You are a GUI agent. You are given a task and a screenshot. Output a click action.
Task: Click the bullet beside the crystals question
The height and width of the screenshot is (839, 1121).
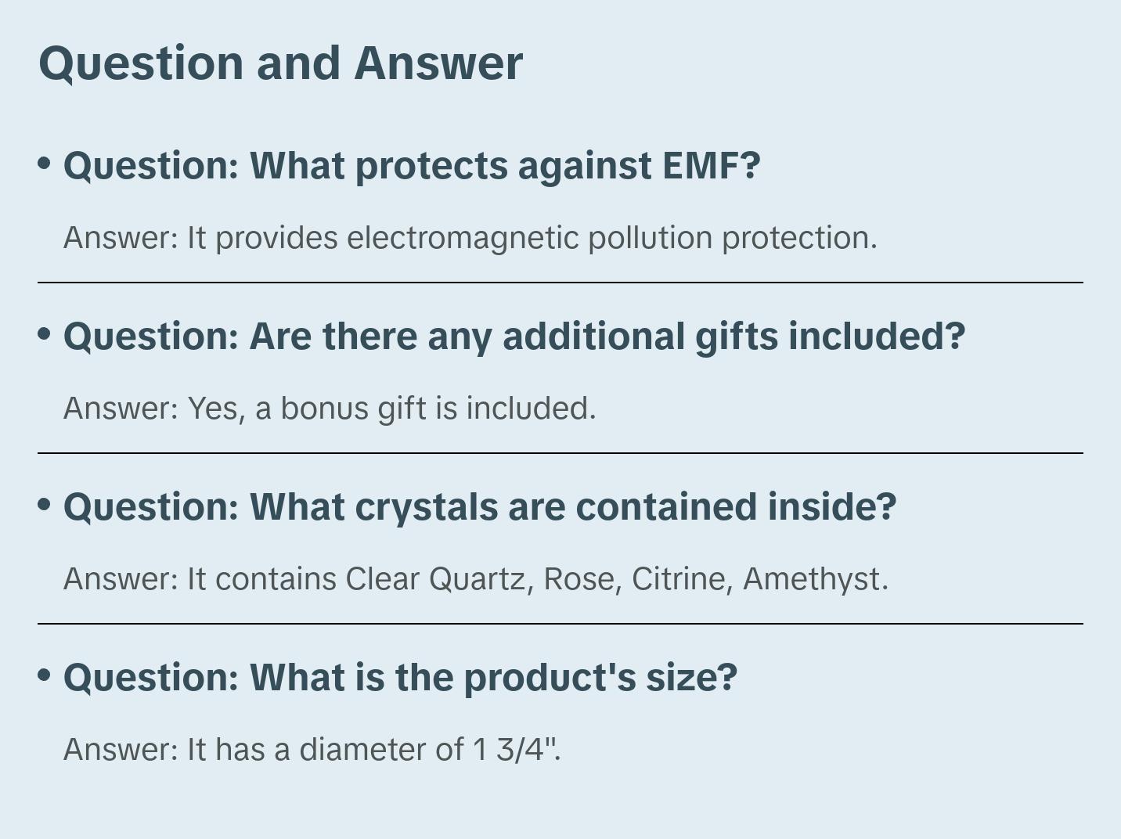(45, 504)
